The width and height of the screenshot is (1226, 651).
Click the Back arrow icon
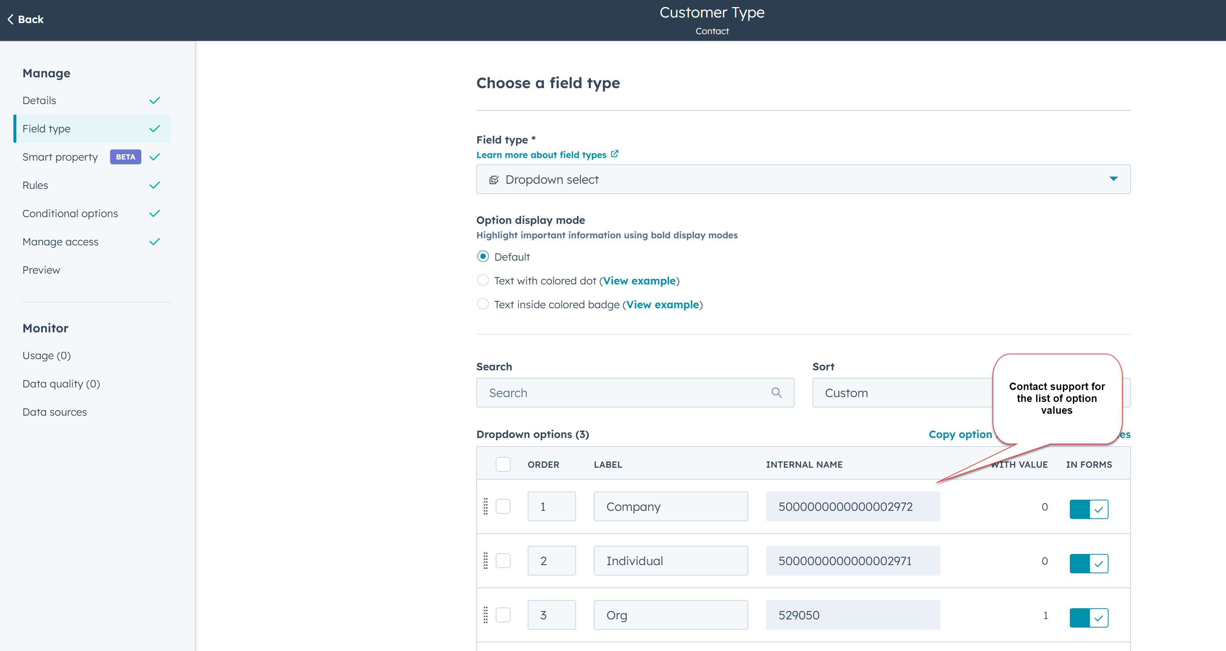point(10,19)
